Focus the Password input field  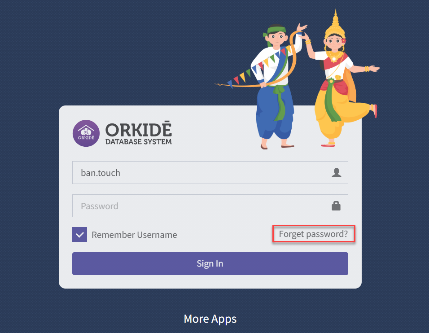pyautogui.click(x=210, y=206)
